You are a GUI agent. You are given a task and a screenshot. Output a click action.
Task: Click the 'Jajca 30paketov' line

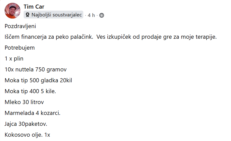(26, 124)
